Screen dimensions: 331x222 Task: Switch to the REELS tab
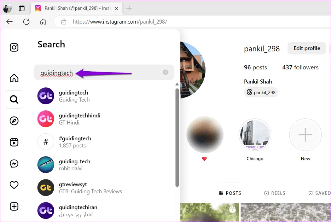pyautogui.click(x=274, y=193)
